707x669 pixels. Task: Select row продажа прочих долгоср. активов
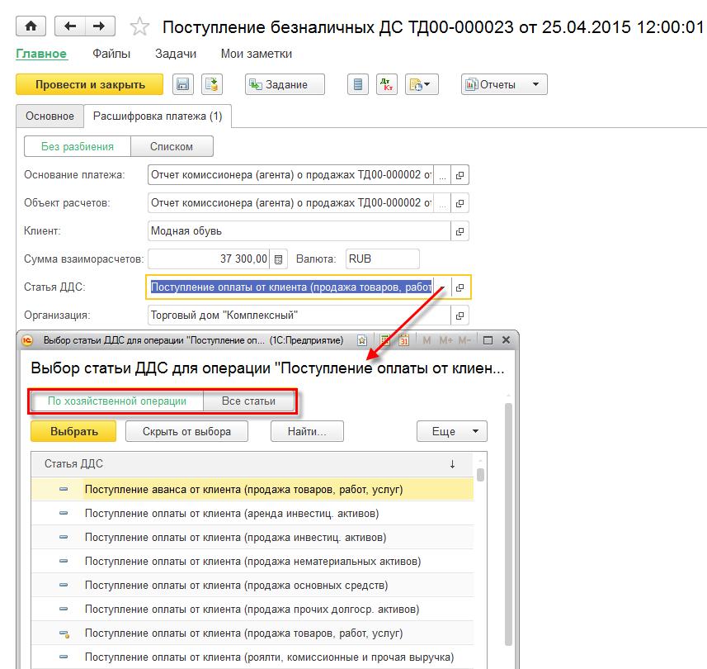[252, 609]
